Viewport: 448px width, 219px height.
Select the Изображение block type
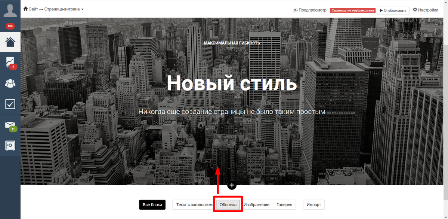pos(256,205)
